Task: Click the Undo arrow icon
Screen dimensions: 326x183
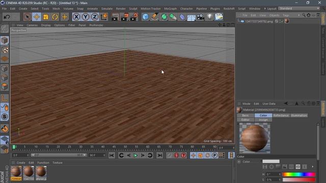Action: (7, 17)
